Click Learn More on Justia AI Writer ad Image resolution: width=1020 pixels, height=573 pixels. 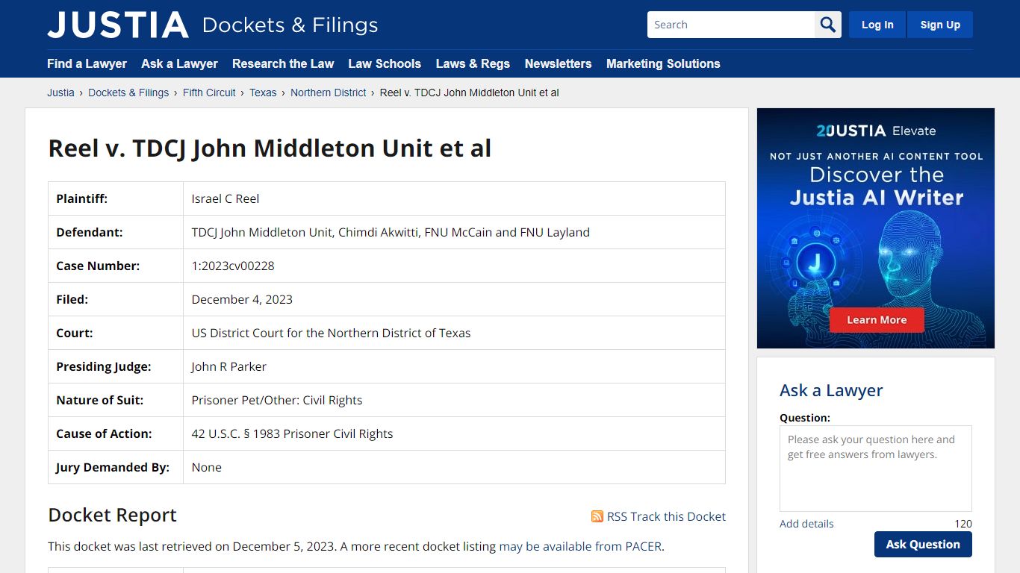coord(877,320)
